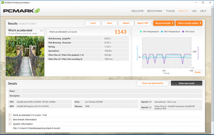Expand Work accelerated 2.0 score row
The width and height of the screenshot is (214, 135).
(10, 115)
